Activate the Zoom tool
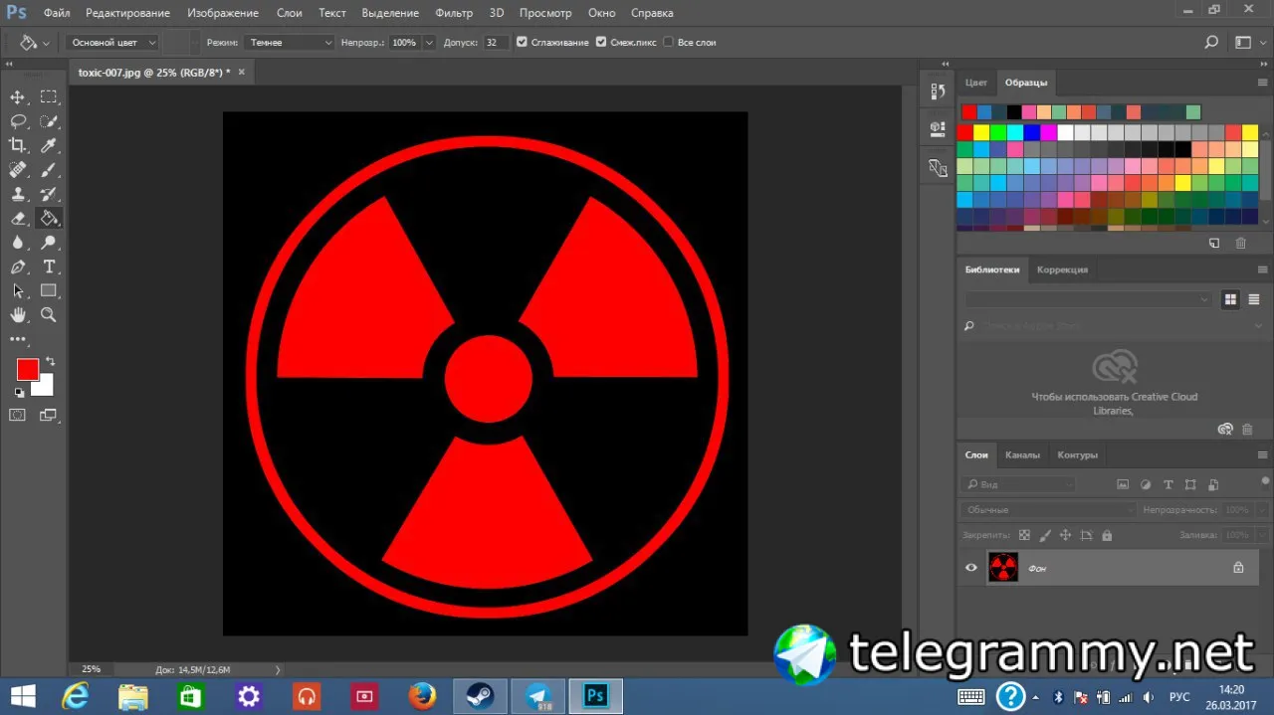 click(49, 315)
